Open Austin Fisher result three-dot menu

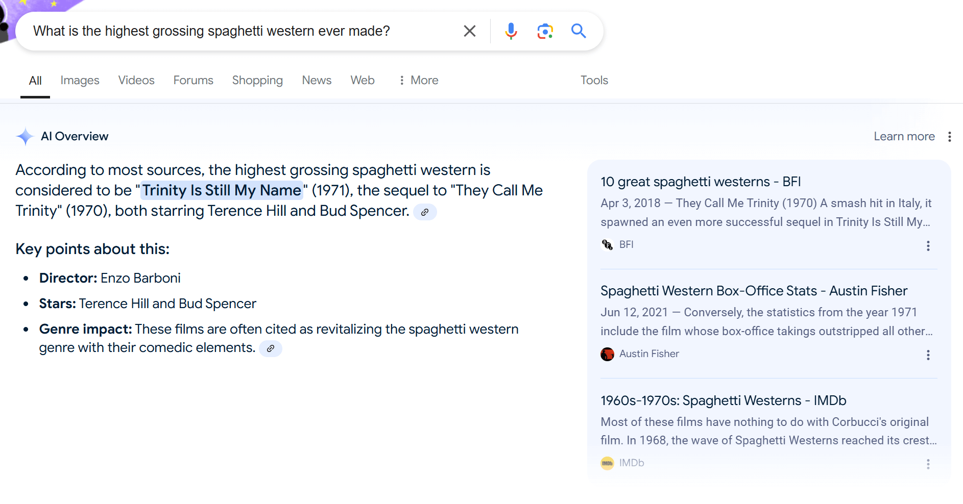tap(928, 355)
